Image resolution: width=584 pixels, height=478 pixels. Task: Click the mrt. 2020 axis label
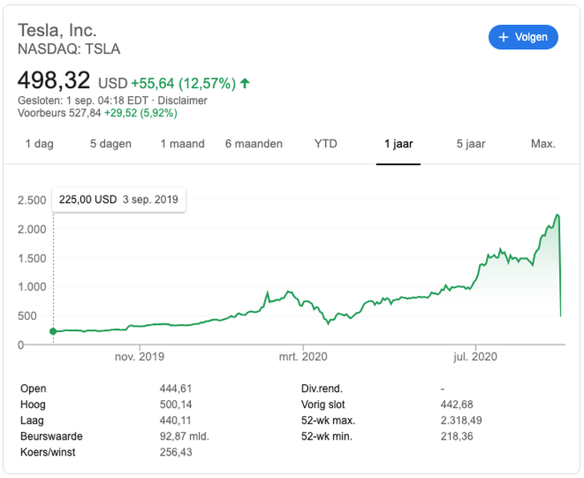[x=303, y=357]
